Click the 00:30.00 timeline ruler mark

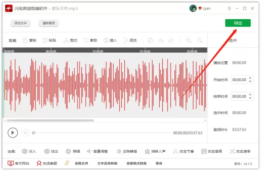click(51, 51)
